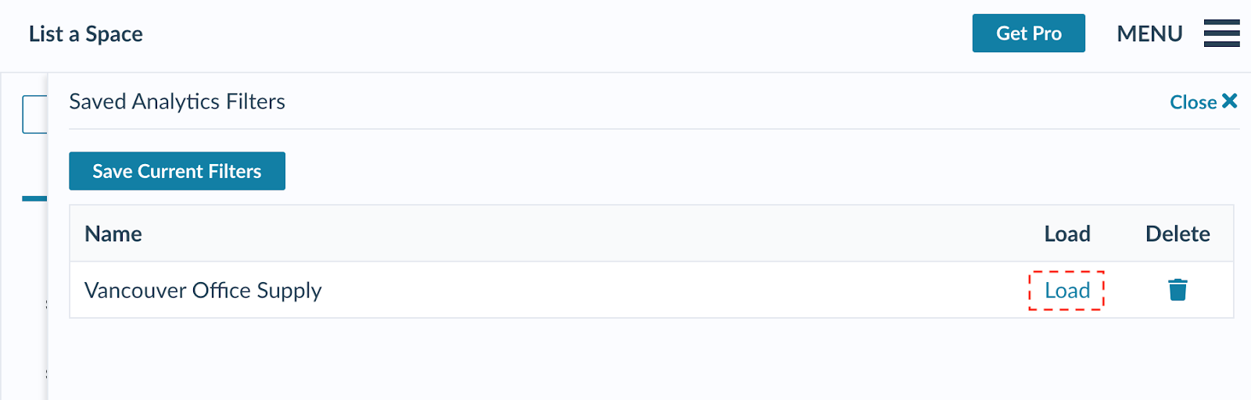Click the partially hidden outlined box behind panel
The height and width of the screenshot is (400, 1251).
click(34, 114)
